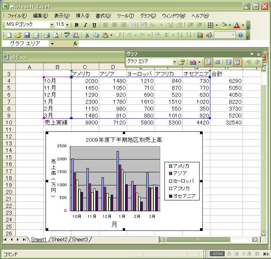Open the 挿入 (Insert) menu
This screenshot has width=271, height=259.
click(x=83, y=16)
